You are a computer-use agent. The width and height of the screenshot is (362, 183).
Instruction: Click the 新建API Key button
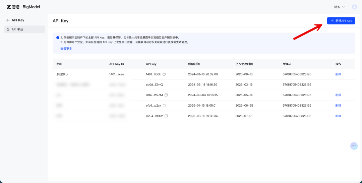click(x=341, y=21)
